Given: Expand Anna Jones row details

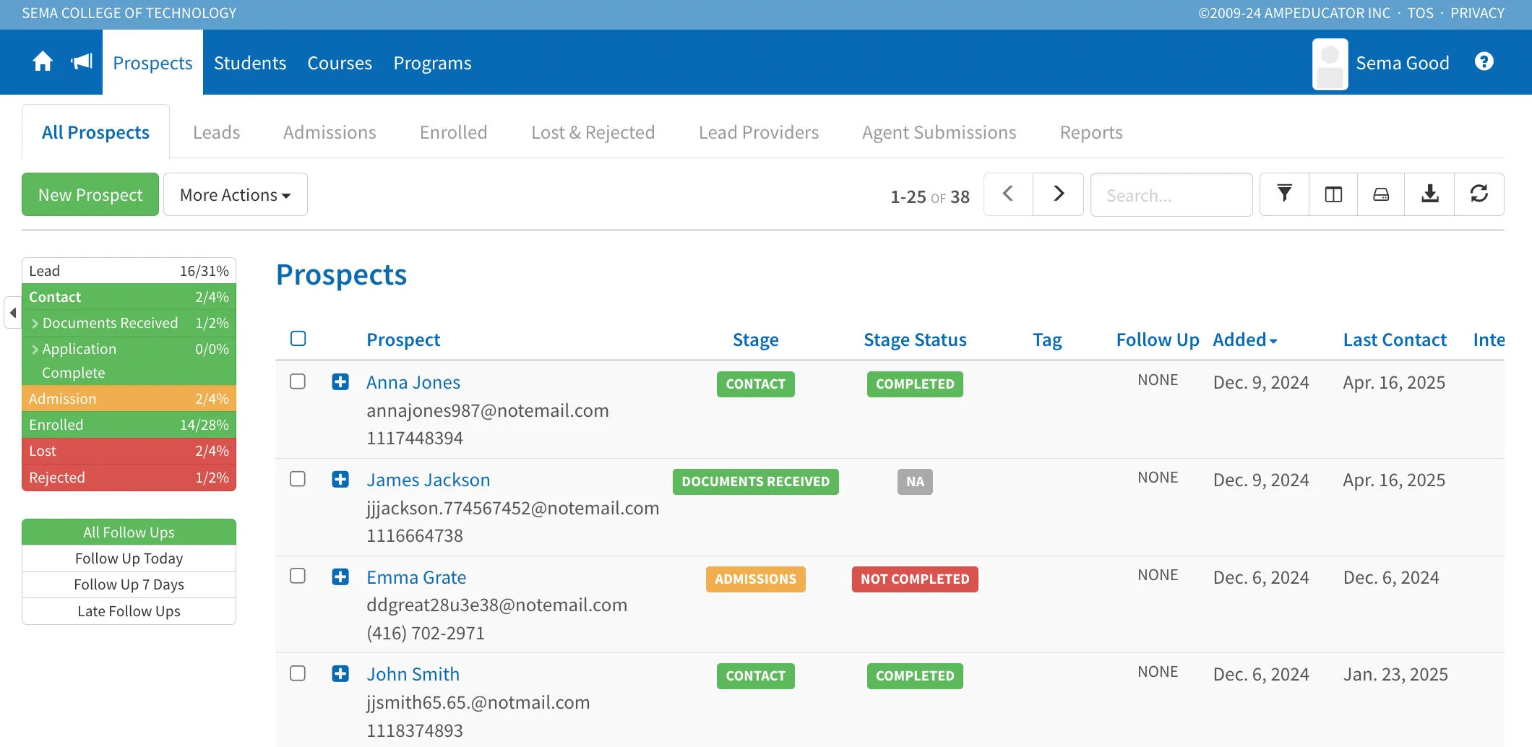Looking at the screenshot, I should [x=340, y=381].
